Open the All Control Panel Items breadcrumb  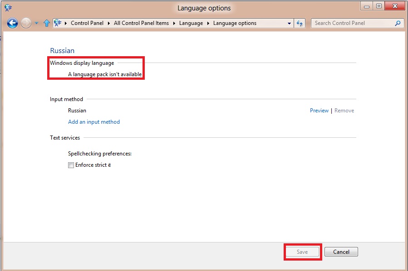click(141, 23)
